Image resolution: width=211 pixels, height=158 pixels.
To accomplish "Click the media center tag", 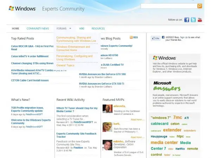I will click(164, 143).
